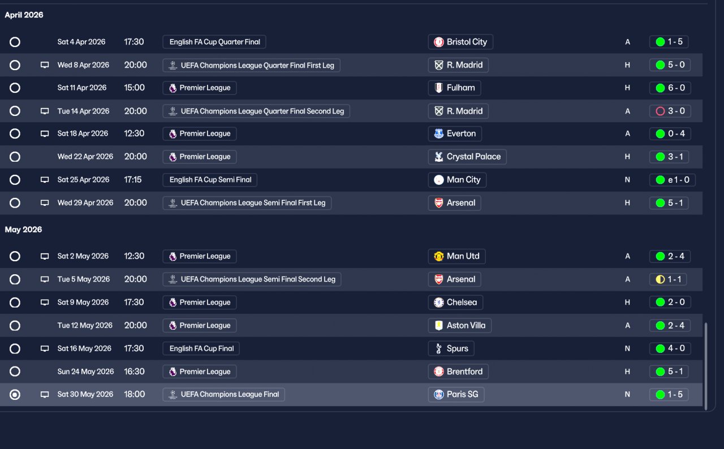This screenshot has width=724, height=449.
Task: Select the radio button for Crystal Palace match
Action: (x=15, y=157)
